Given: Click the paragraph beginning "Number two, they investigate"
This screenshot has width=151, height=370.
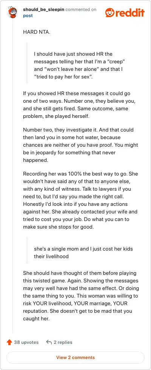Looking at the screenshot, I should click(80, 145).
